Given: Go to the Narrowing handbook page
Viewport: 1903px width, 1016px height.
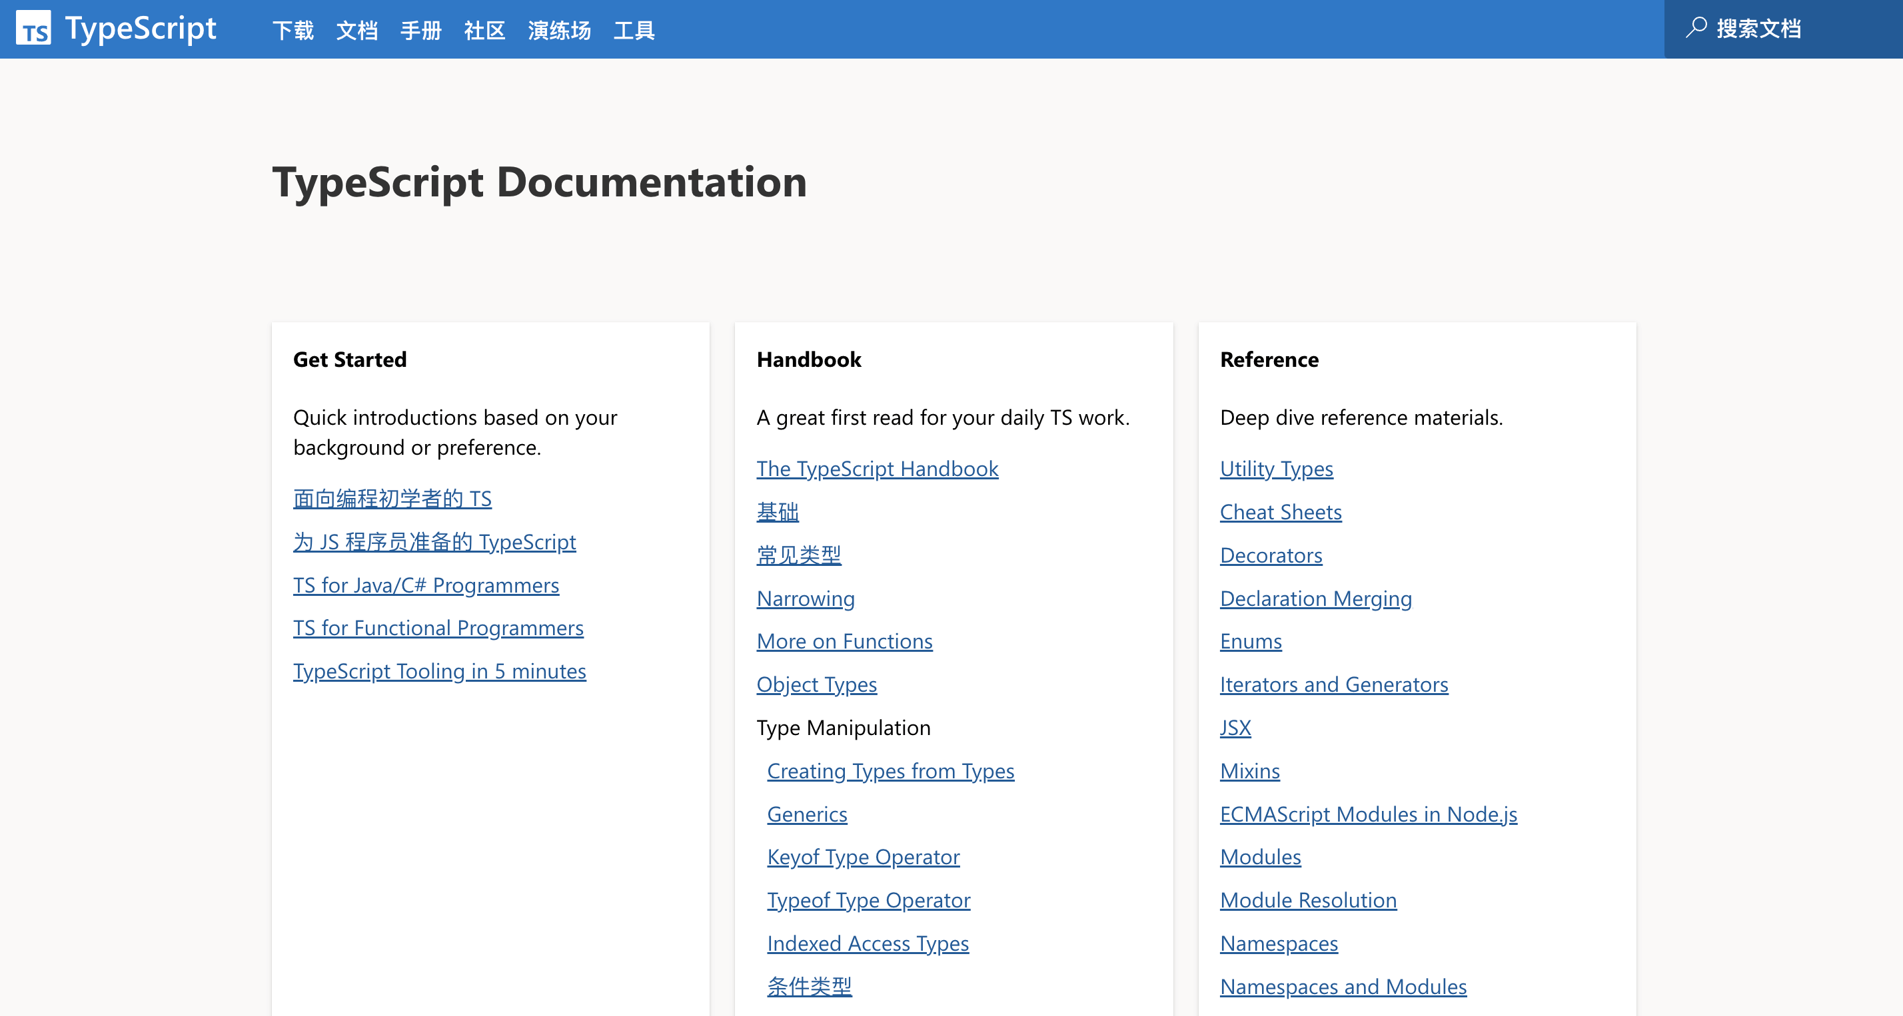Looking at the screenshot, I should [x=805, y=598].
